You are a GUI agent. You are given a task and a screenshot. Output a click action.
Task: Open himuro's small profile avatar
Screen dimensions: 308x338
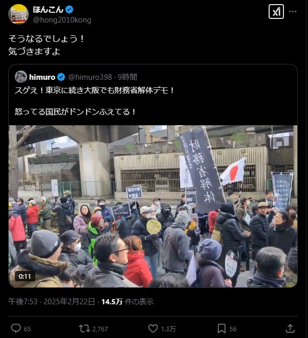pyautogui.click(x=21, y=77)
